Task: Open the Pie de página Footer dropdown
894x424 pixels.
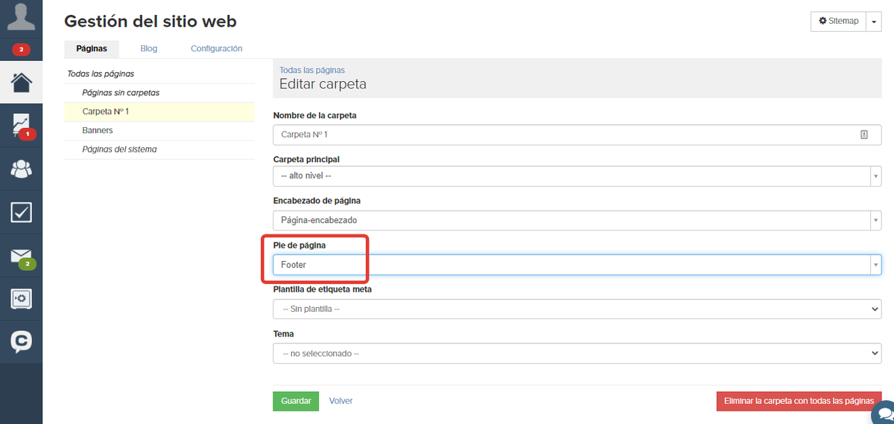Action: click(577, 265)
